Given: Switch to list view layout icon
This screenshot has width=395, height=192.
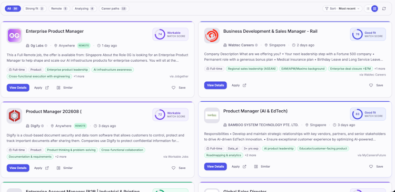Looking at the screenshot, I should click(368, 8).
